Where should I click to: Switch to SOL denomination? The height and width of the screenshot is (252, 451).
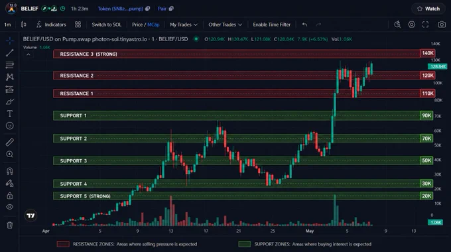pos(106,25)
